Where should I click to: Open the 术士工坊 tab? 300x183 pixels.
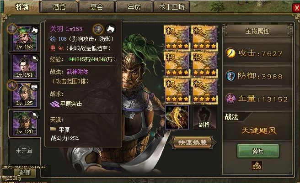pos(171,7)
